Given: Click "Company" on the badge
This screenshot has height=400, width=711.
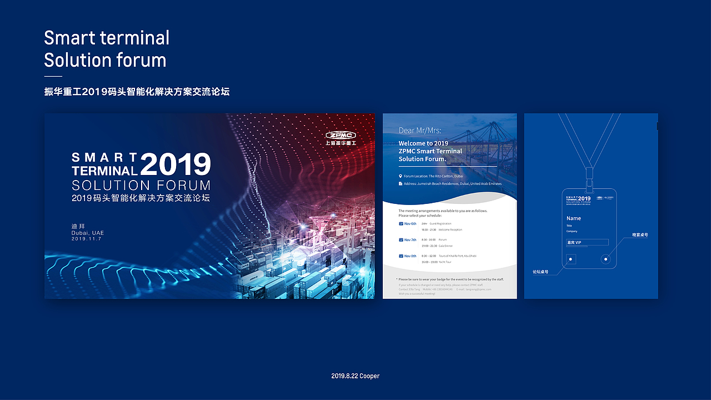Looking at the screenshot, I should click(x=572, y=231).
